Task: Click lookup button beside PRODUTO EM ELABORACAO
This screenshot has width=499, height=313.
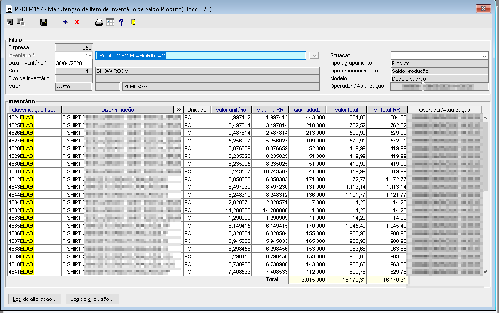Action: [314, 55]
